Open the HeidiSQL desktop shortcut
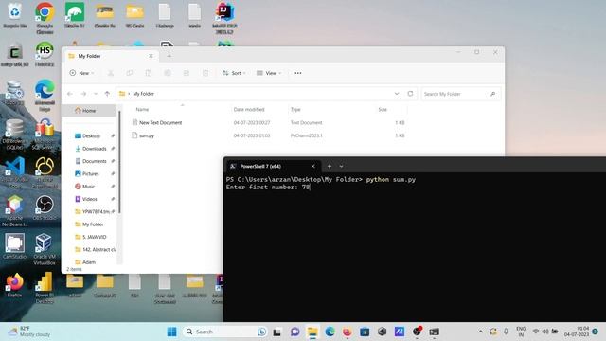Screen dimensions: 606x341 point(45,54)
